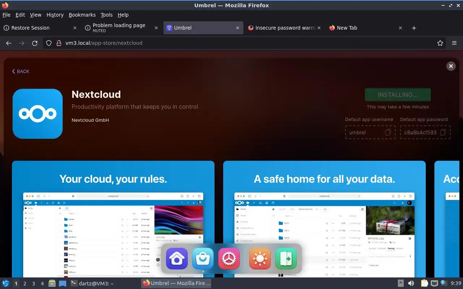The width and height of the screenshot is (463, 289).
Task: Switch to workspace 3
Action: click(34, 284)
